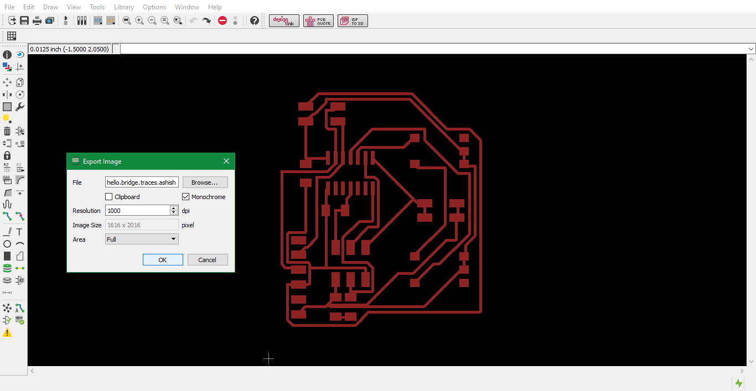
Task: Open the layer Display settings tool
Action: tap(7, 67)
